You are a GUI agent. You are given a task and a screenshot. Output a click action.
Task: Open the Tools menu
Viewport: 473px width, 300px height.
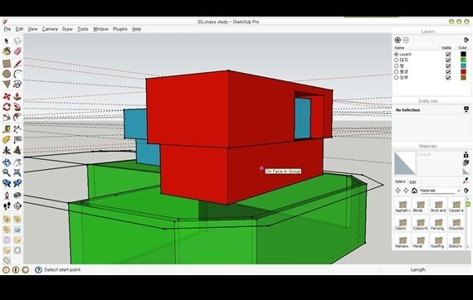tap(83, 29)
